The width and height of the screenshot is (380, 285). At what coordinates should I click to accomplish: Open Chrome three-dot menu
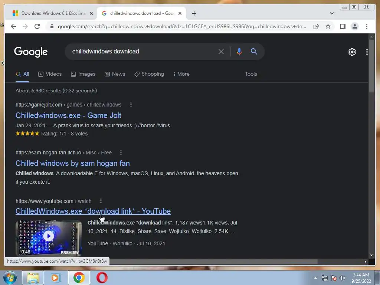pos(367,26)
